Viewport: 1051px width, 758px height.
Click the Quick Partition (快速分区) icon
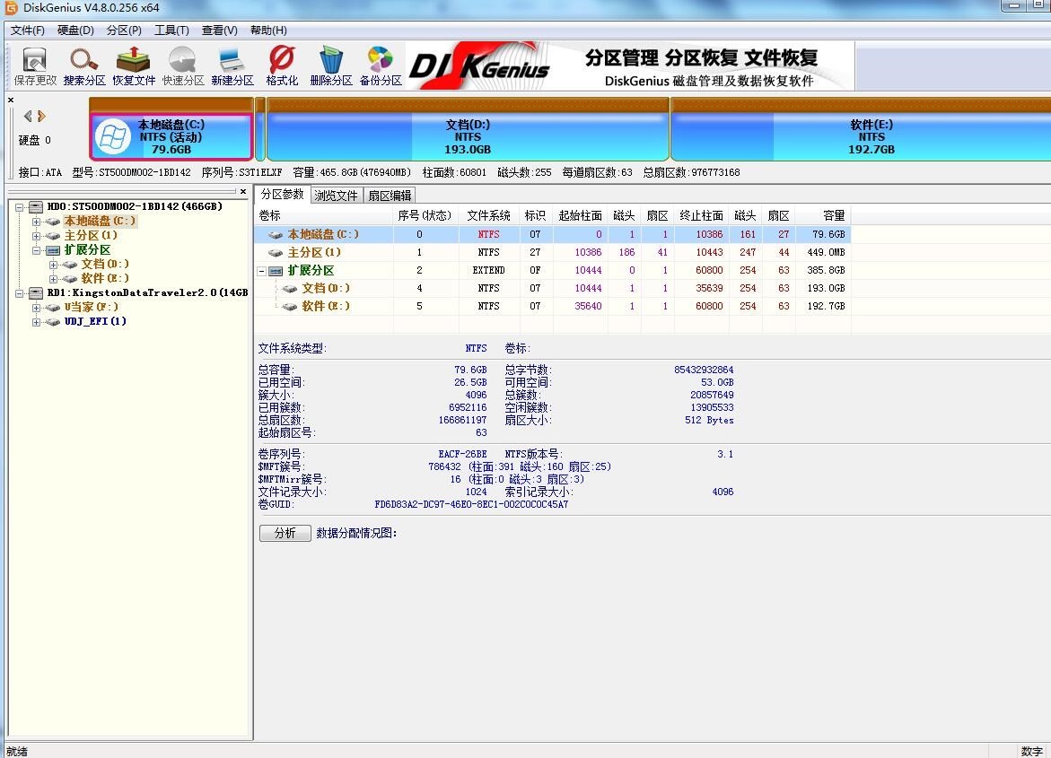tap(183, 65)
